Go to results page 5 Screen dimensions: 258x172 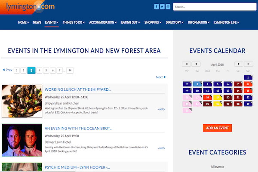(46, 71)
